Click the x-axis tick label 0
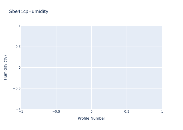Viewport: 183px width, 130px height. (x=92, y=112)
